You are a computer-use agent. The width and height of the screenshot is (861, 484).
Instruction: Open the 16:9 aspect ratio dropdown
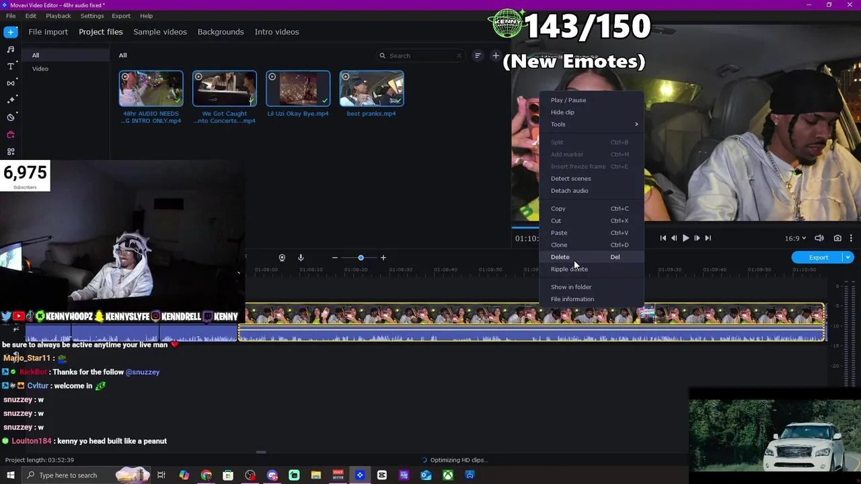[x=795, y=238]
